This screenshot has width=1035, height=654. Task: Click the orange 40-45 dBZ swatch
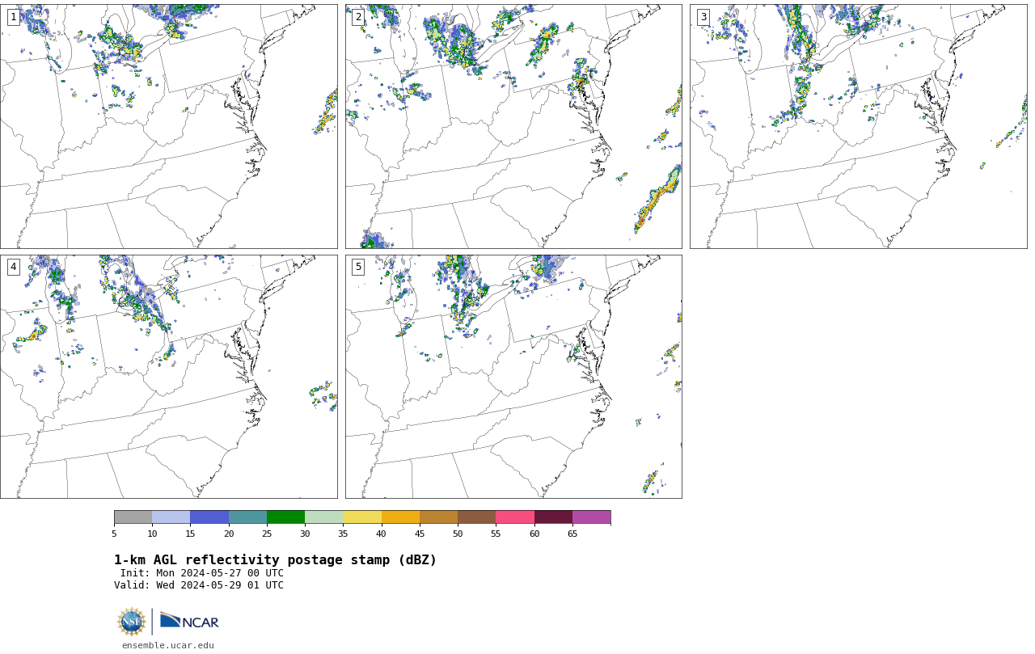(x=400, y=517)
